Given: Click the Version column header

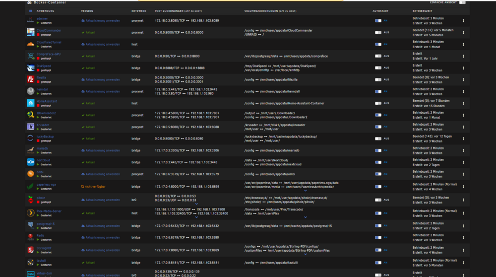Looking at the screenshot, I should 87,11.
